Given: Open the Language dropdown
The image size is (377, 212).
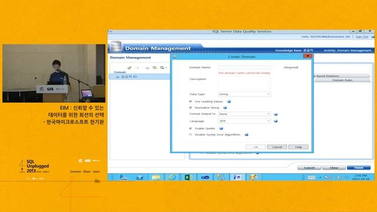Looking at the screenshot, I should 244,121.
